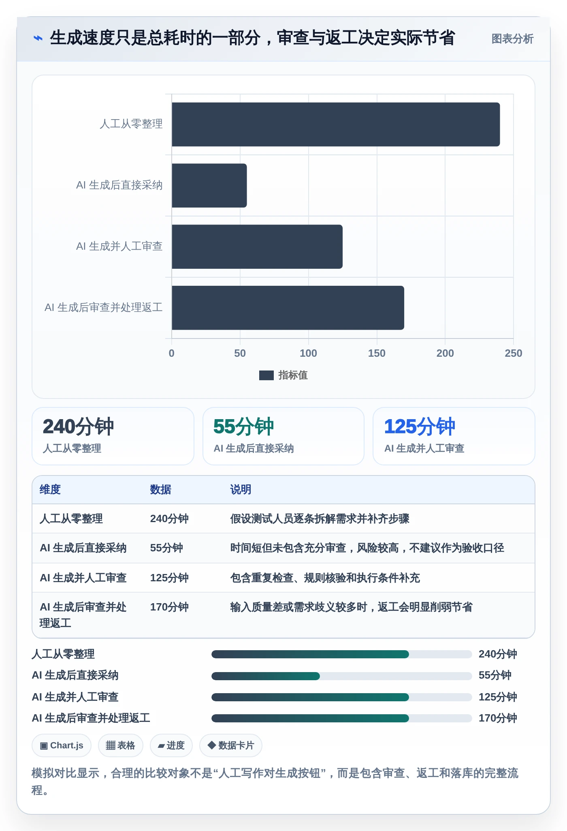The height and width of the screenshot is (831, 567).
Task: Click the AI 生成后直接采纳 chart bar
Action: pyautogui.click(x=209, y=186)
